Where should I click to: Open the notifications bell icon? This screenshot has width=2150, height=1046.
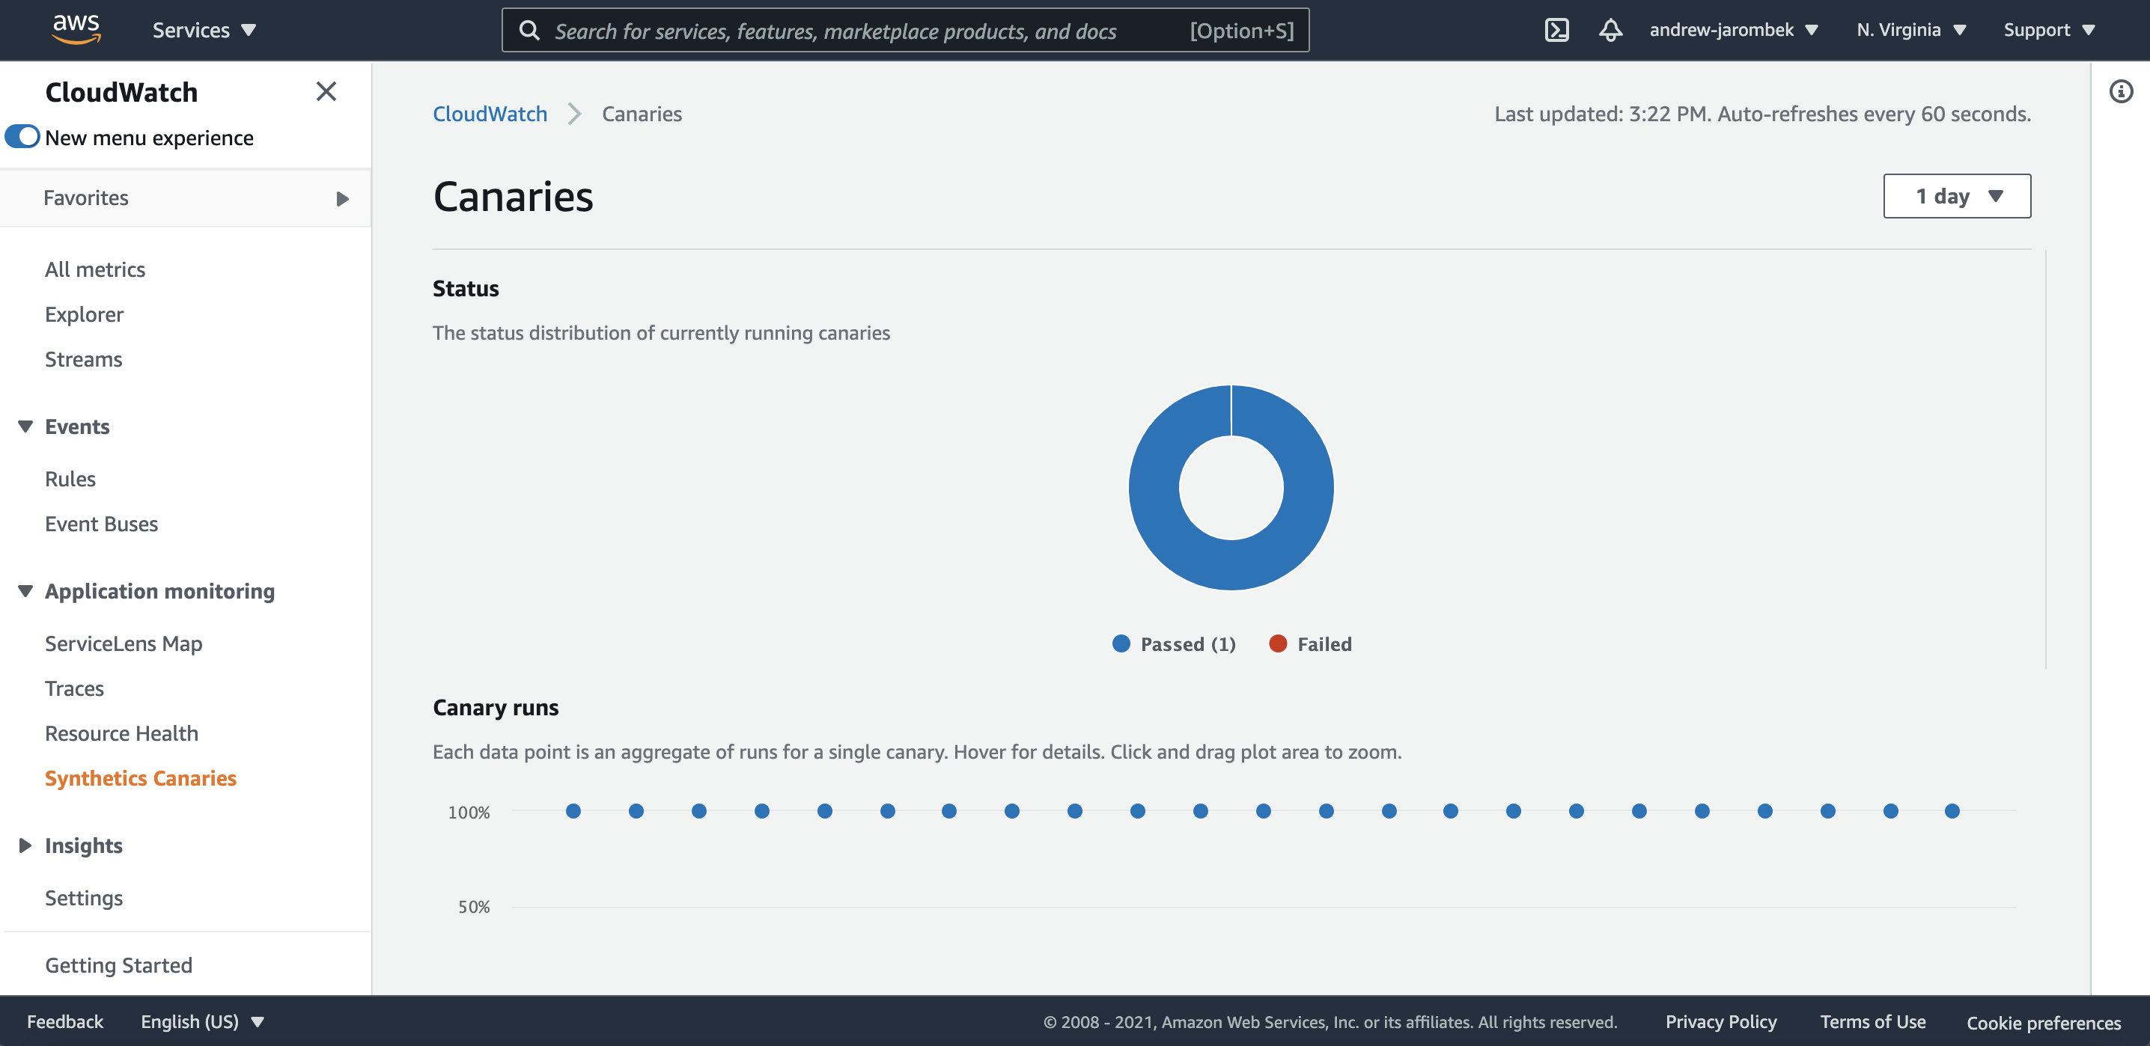tap(1610, 30)
